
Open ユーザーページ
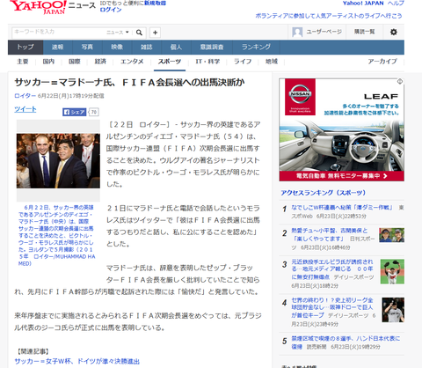pos(324,32)
